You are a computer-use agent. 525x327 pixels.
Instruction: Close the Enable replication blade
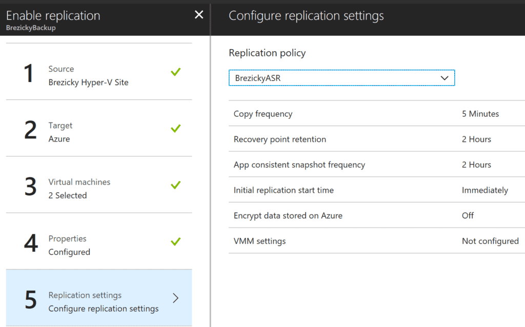(199, 15)
